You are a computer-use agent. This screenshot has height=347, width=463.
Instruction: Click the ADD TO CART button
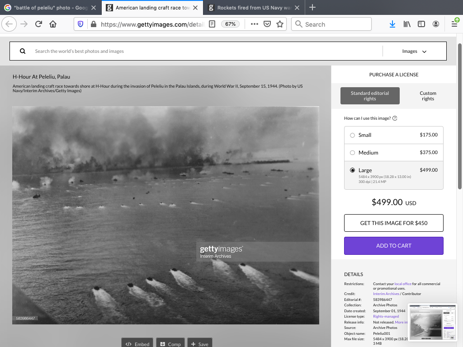tap(393, 246)
